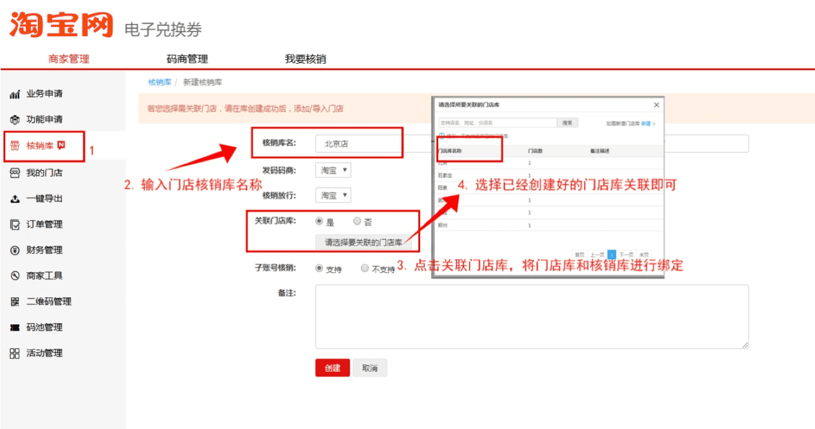Click the 取消 button
Viewport: 815px width, 429px height.
pos(370,368)
